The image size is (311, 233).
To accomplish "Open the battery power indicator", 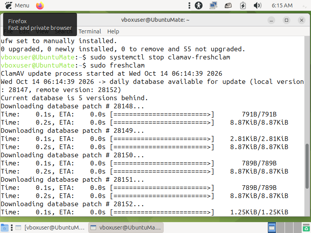I will 243,5.
